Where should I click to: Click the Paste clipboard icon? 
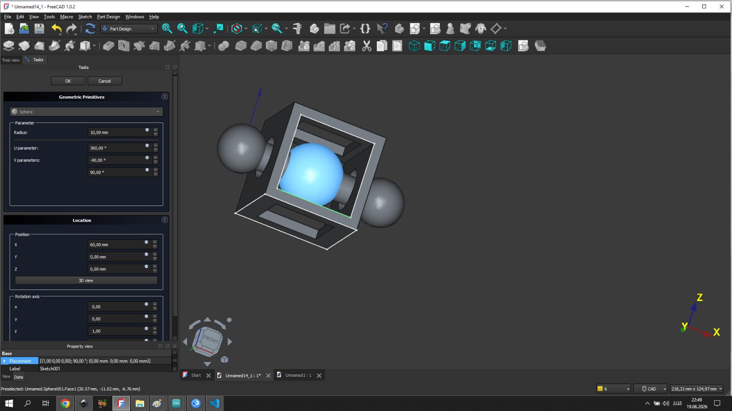[397, 46]
